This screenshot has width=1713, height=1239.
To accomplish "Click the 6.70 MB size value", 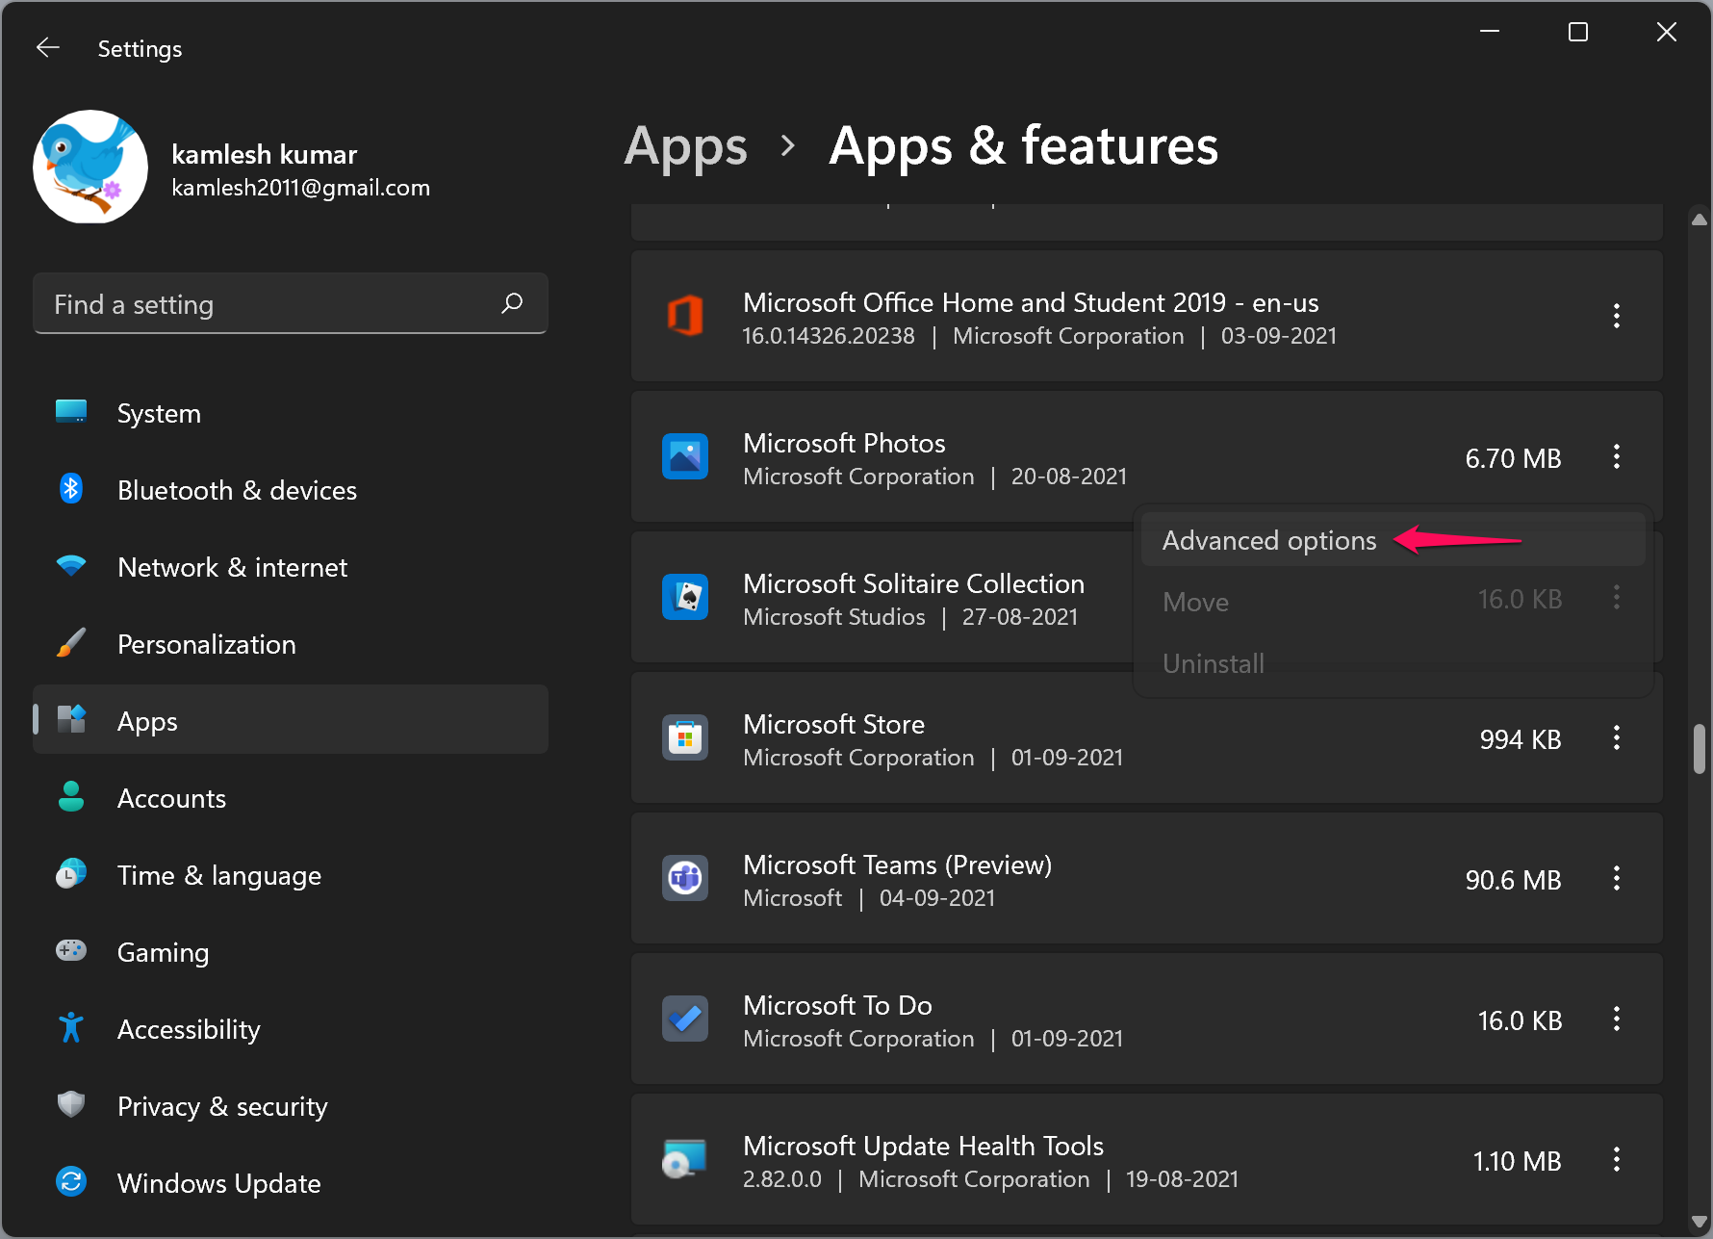I will click(x=1513, y=458).
